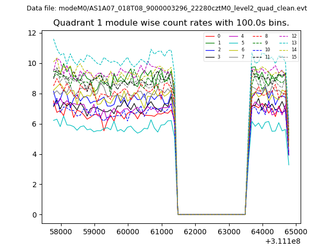Select the magenta dashed legend line for module 12

pos(282,36)
